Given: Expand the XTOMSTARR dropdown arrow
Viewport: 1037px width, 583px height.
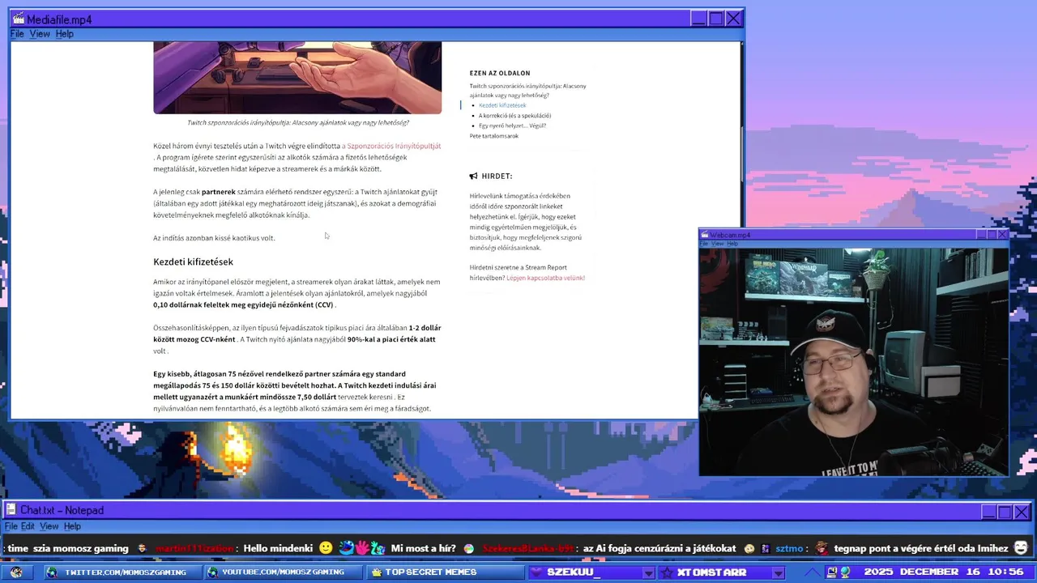Looking at the screenshot, I should tap(777, 573).
